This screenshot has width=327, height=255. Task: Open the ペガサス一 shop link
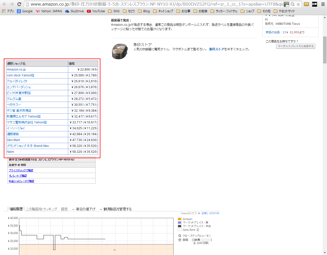[14, 105]
